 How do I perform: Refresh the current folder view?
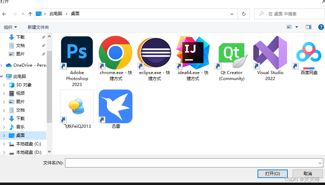point(244,14)
